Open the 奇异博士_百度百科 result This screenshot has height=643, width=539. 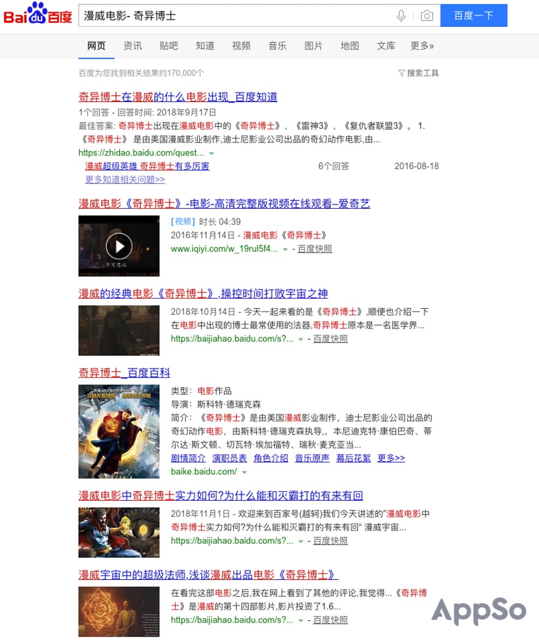point(124,373)
